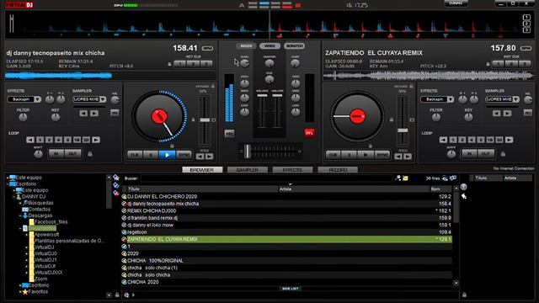This screenshot has height=303, width=539.
Task: Select the VIDEO center panel tab
Action: coord(269,45)
